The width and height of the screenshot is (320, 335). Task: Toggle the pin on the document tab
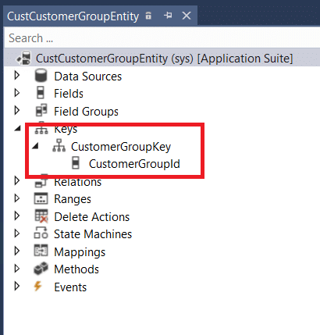point(168,16)
